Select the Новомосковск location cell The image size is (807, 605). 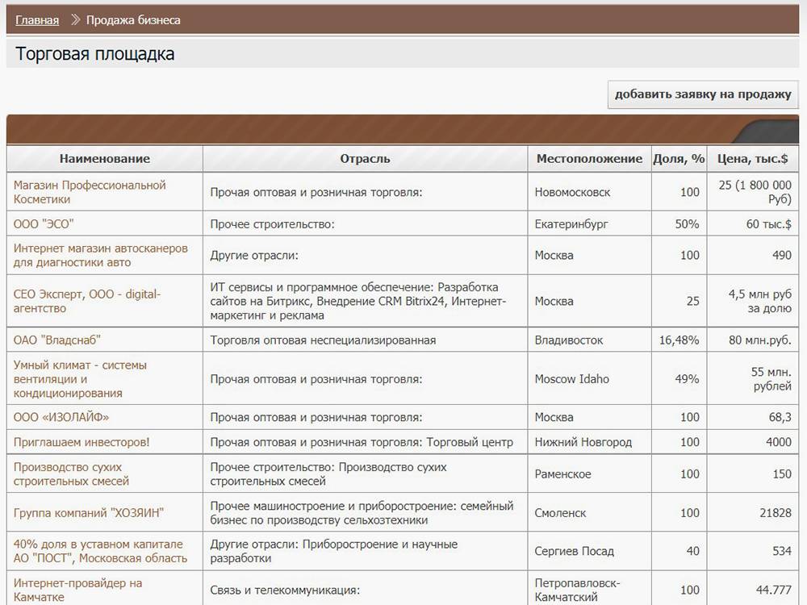(x=589, y=192)
